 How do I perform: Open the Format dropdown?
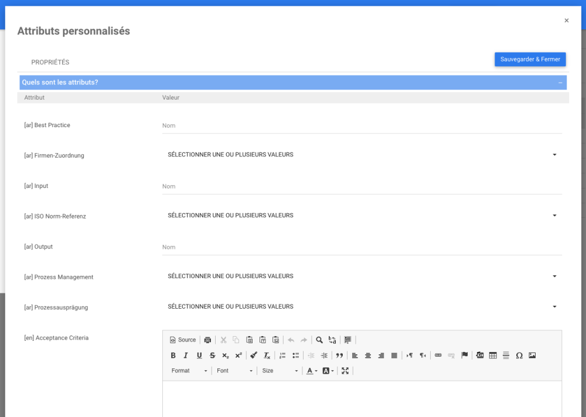[x=189, y=371]
